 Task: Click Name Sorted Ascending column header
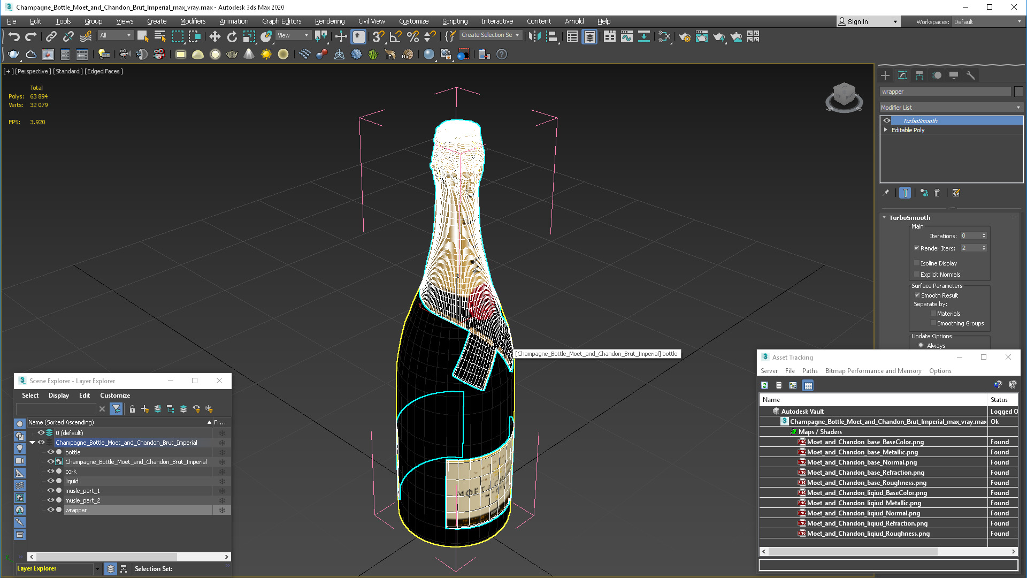120,422
